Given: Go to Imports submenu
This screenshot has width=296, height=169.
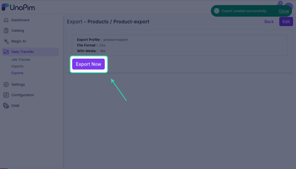Looking at the screenshot, I should pyautogui.click(x=17, y=66).
